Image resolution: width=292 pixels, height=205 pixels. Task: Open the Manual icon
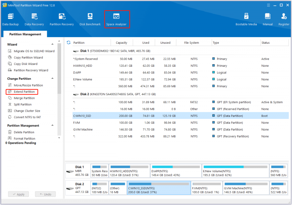(x=268, y=19)
